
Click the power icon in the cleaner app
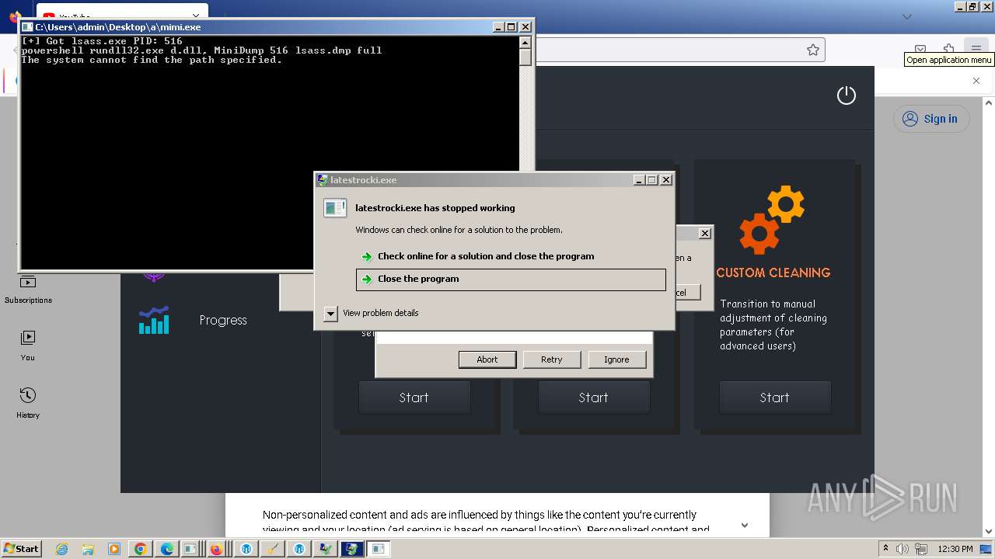pos(846,95)
